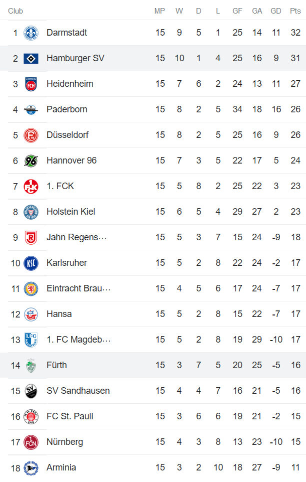Select the Düsseldorf club logo

coord(31,135)
